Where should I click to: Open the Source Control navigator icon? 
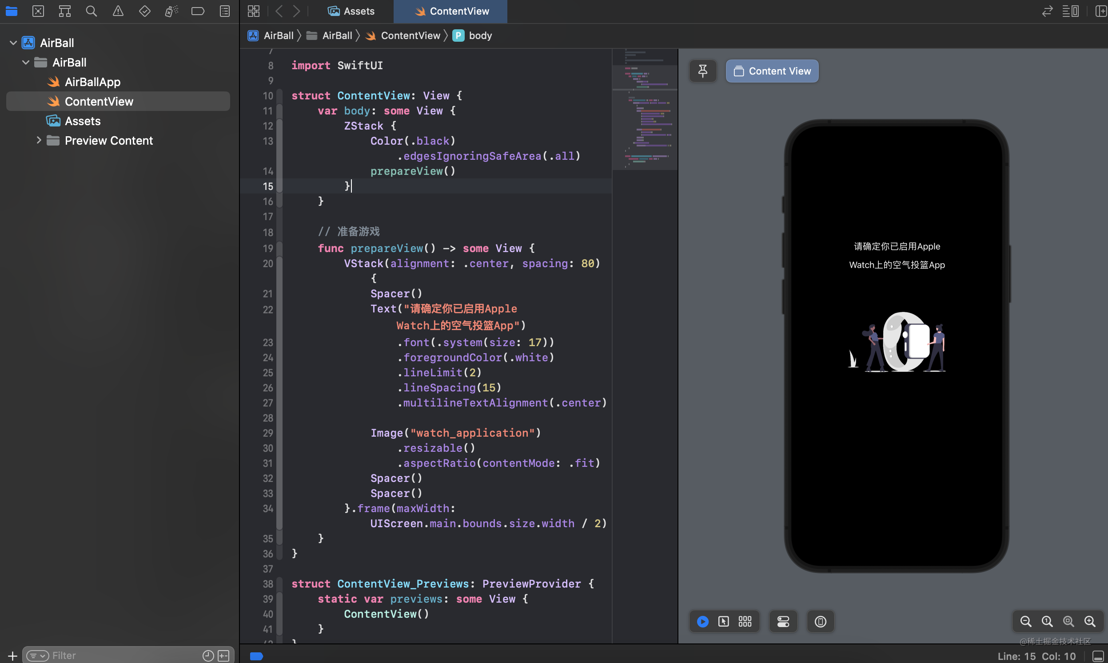(38, 11)
